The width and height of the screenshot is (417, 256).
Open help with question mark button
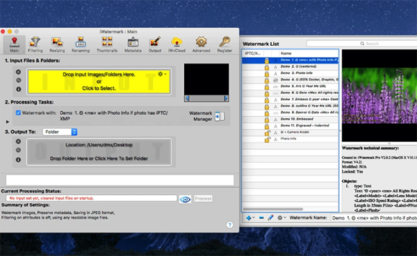click(229, 225)
